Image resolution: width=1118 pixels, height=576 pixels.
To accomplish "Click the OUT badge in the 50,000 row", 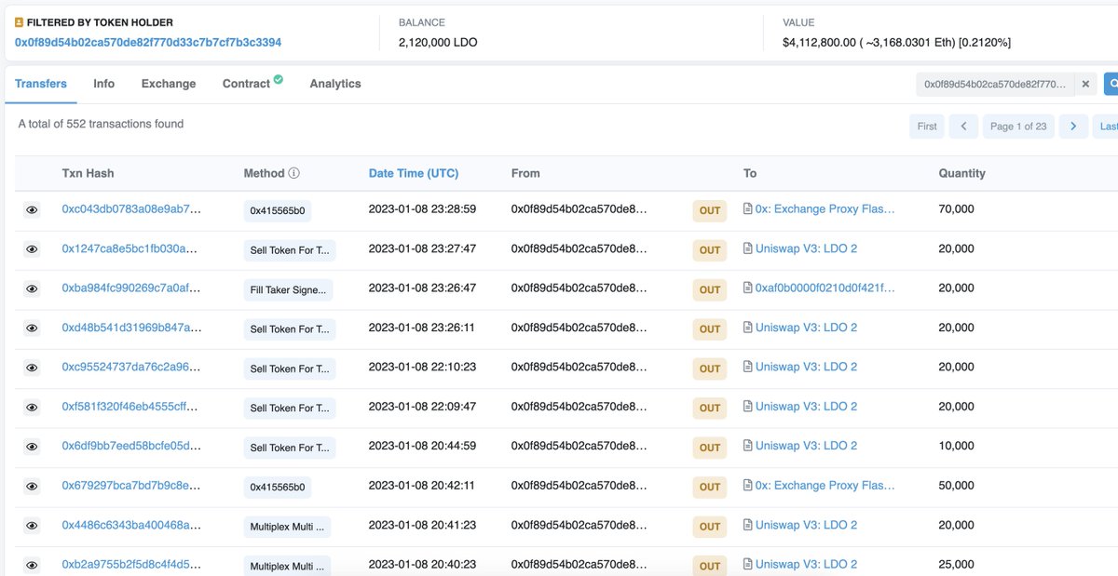I will 710,487.
